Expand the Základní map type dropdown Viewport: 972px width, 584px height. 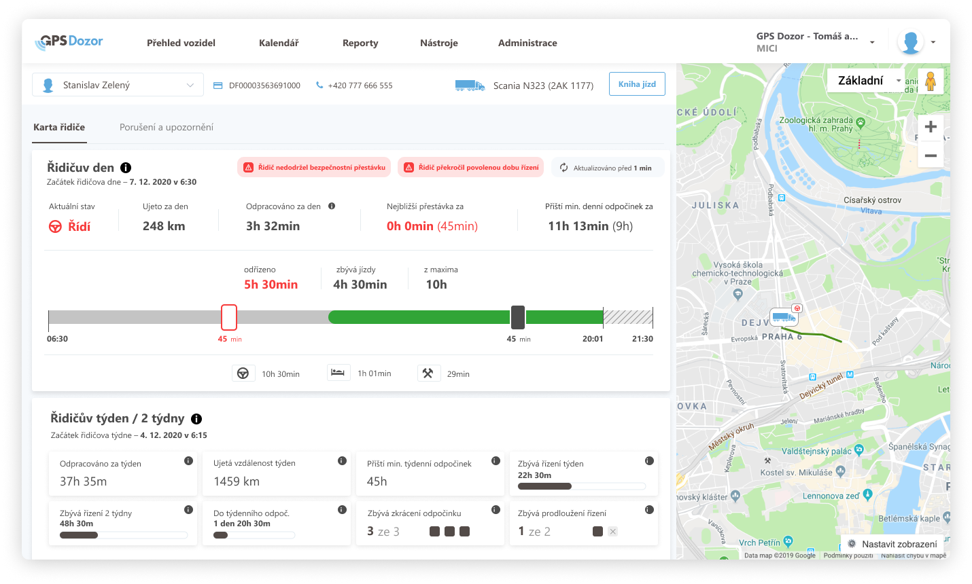[x=866, y=81]
